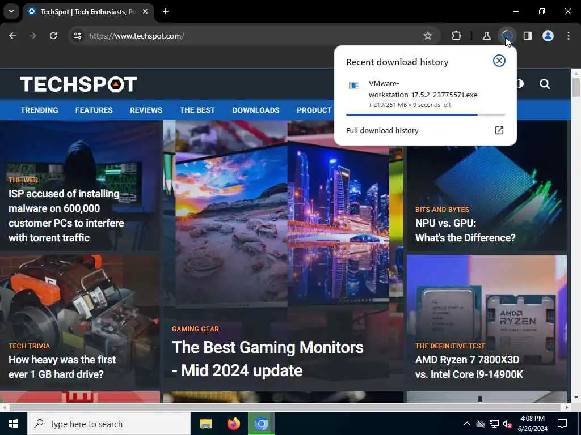This screenshot has width=581, height=435.
Task: Open the FEATURES menu item
Action: point(94,110)
